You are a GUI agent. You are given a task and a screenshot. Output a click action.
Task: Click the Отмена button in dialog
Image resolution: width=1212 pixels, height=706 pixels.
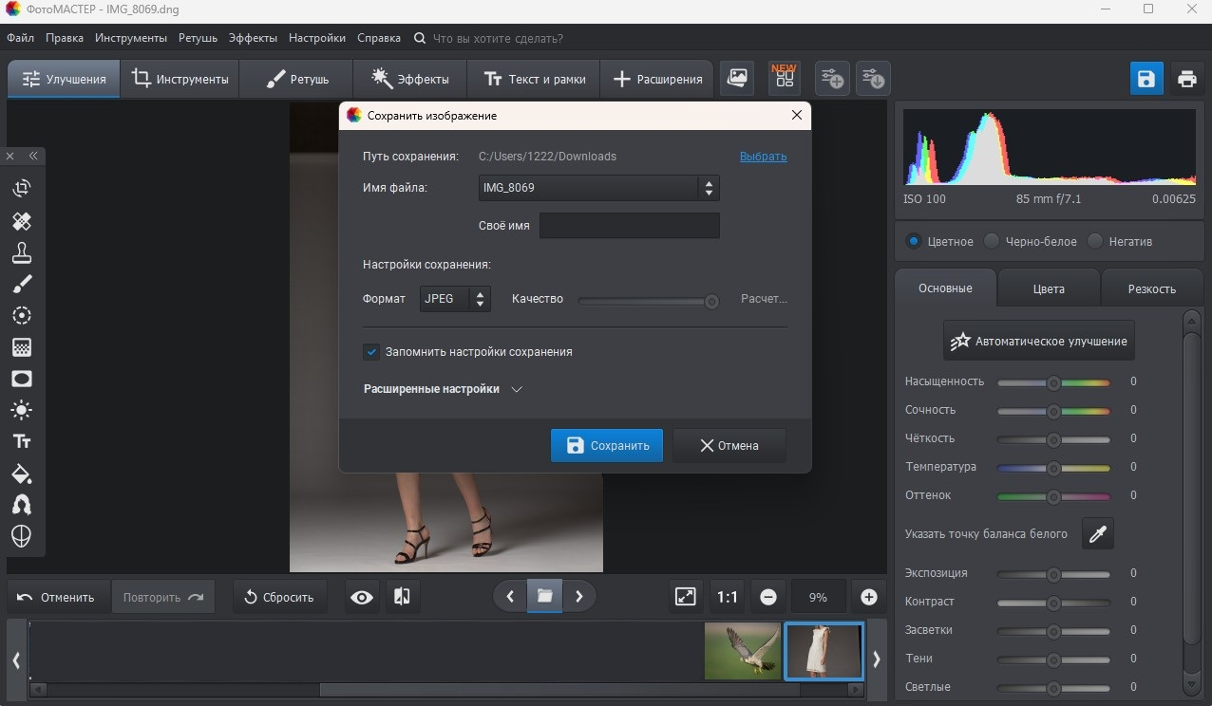click(x=729, y=445)
